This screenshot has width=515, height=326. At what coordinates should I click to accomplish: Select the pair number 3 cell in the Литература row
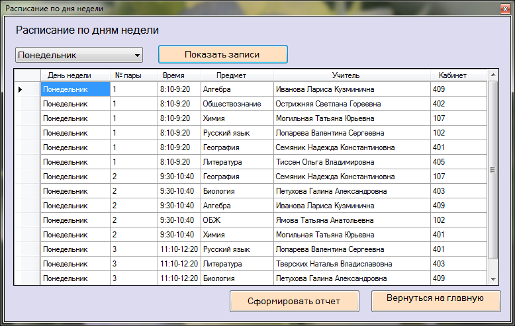(x=134, y=264)
